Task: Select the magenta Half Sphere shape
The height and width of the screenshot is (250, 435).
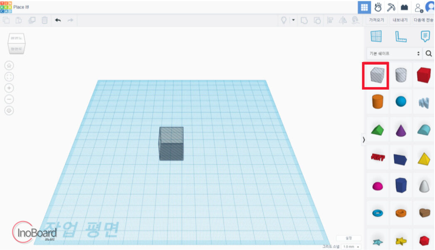Action: click(x=377, y=186)
